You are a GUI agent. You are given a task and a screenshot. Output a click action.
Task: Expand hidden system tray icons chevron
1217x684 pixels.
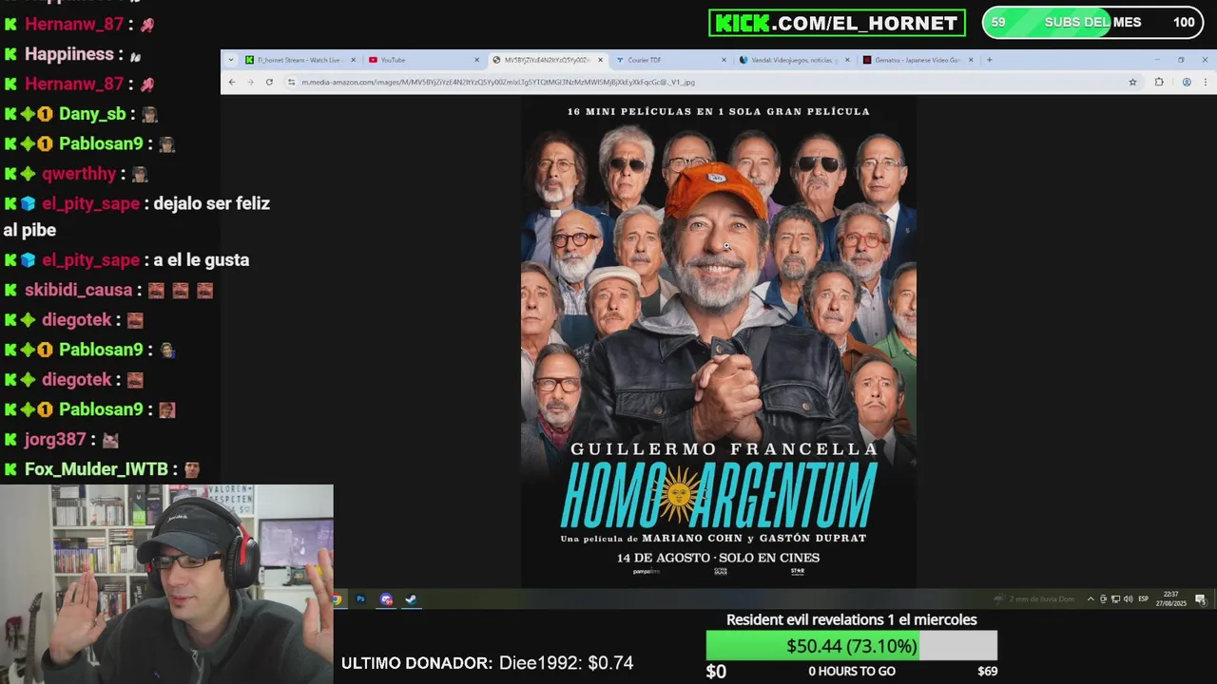pos(1091,599)
